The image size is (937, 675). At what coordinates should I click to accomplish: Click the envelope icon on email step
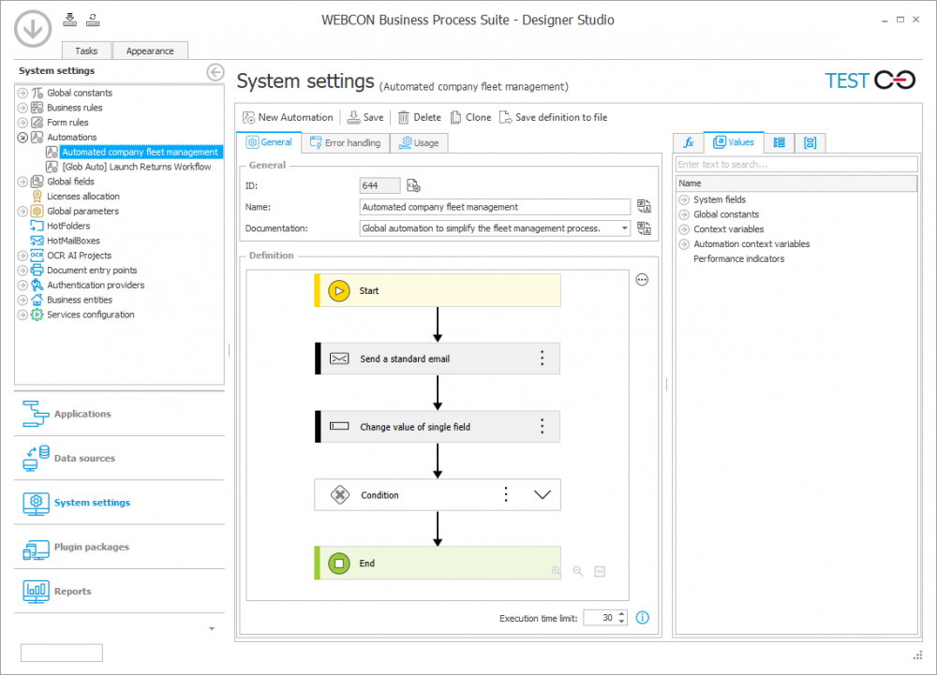point(339,358)
